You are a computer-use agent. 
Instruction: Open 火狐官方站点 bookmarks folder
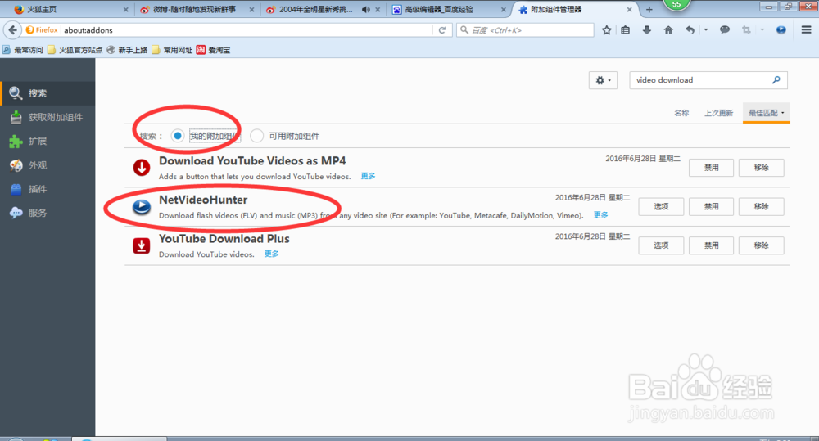click(x=75, y=50)
